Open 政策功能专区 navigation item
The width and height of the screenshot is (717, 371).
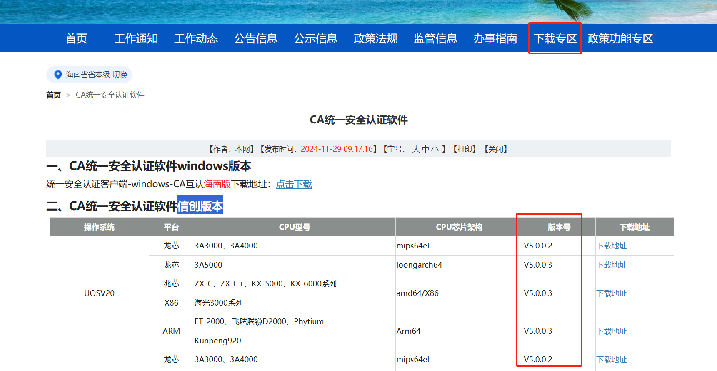(620, 38)
